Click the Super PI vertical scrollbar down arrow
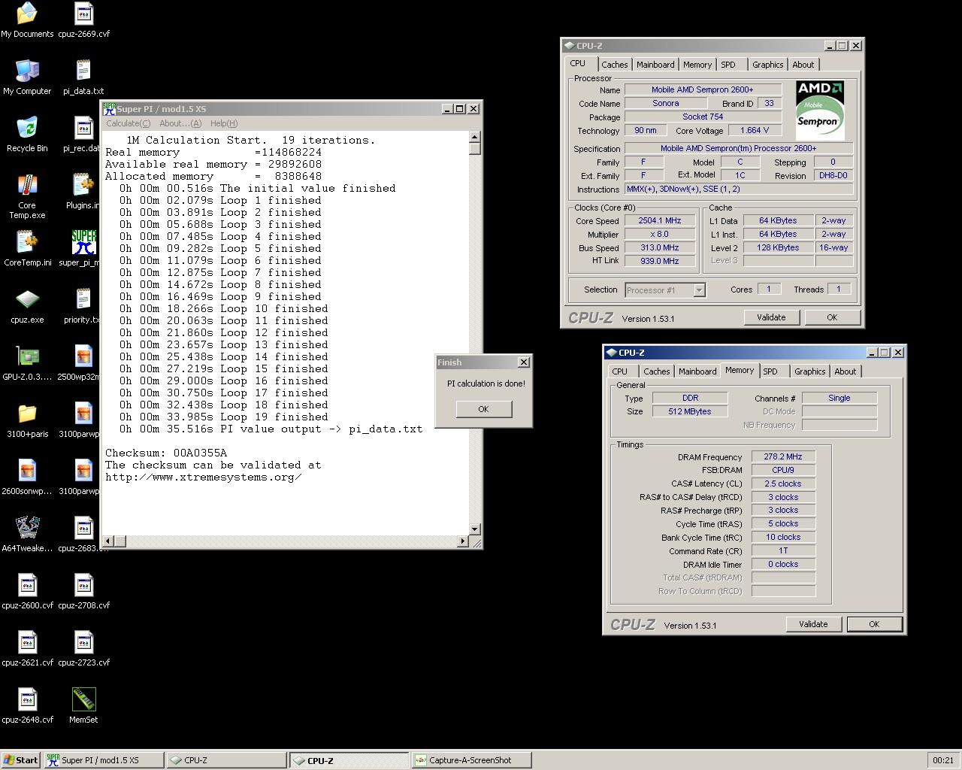This screenshot has height=770, width=962. point(474,529)
